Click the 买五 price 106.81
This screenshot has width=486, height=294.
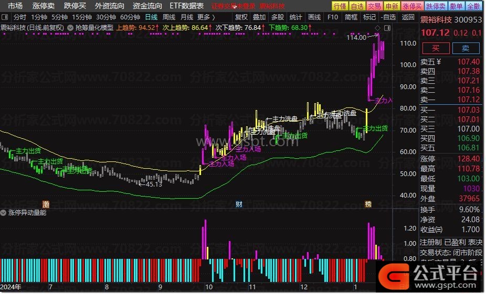(469, 148)
